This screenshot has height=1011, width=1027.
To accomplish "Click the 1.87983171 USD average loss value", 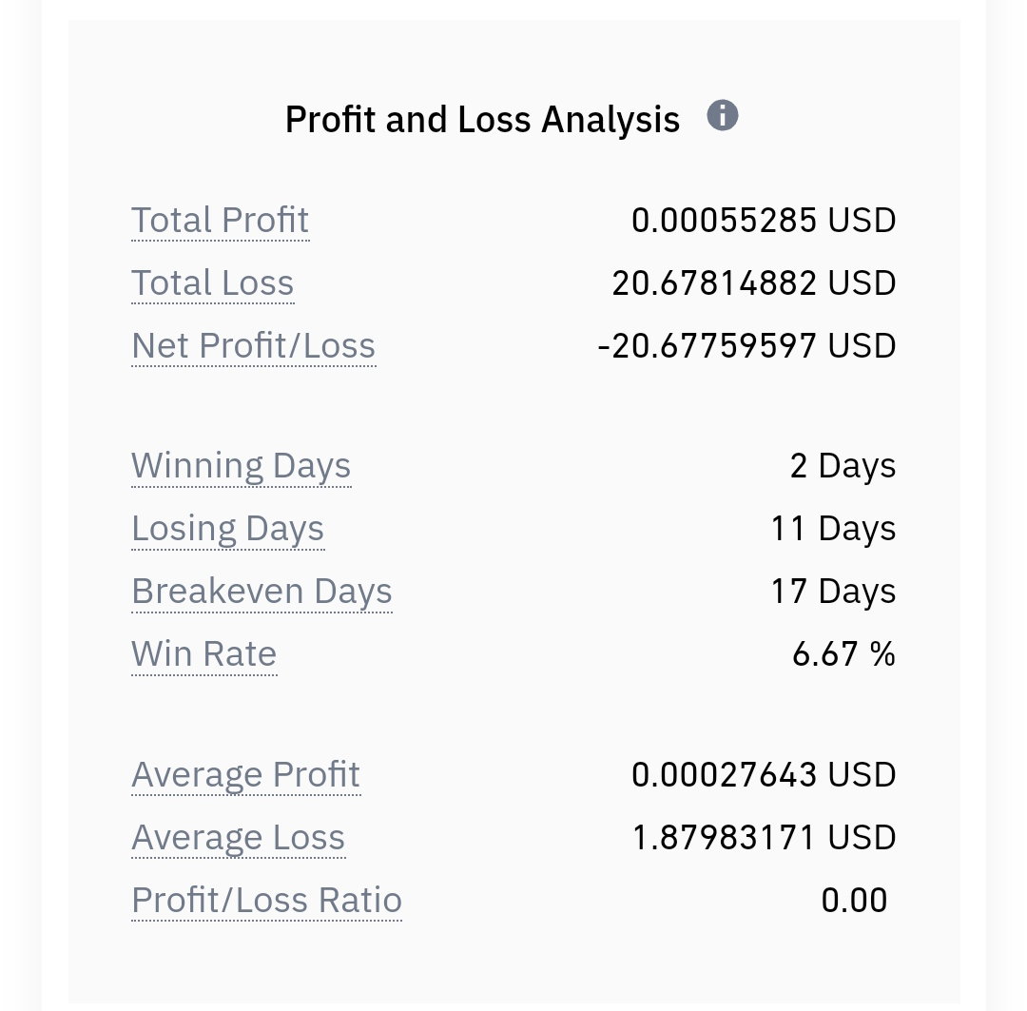I will tap(765, 837).
